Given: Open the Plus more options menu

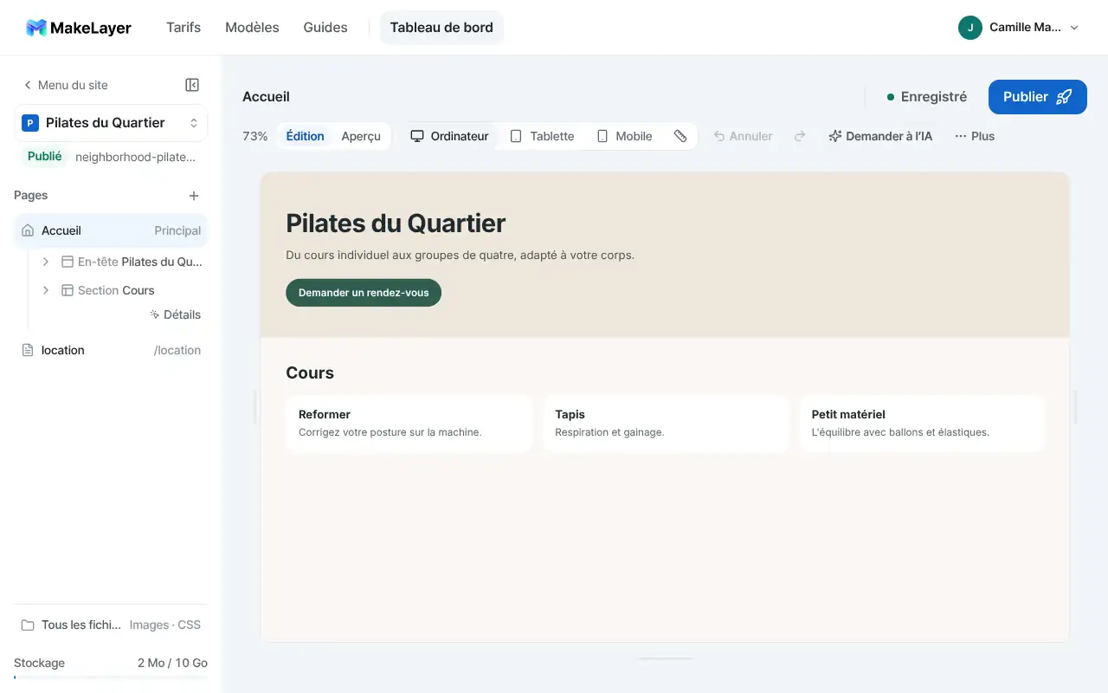Looking at the screenshot, I should coord(975,136).
